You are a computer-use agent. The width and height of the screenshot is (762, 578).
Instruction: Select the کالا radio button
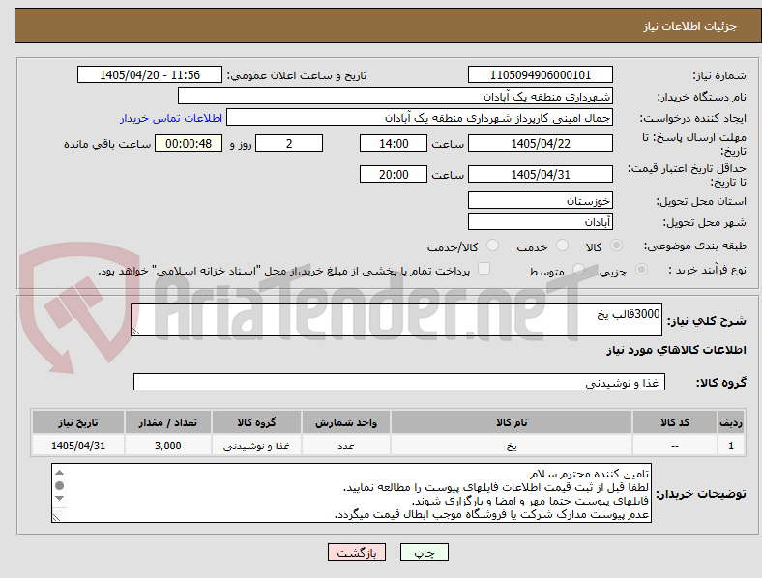pos(616,246)
